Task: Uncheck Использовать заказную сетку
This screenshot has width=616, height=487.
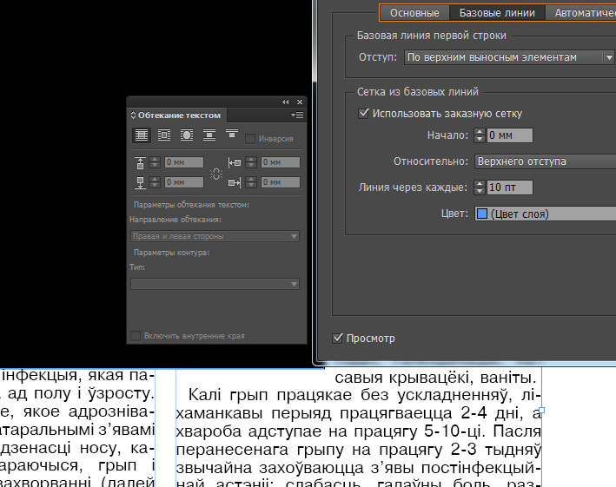Action: point(363,114)
